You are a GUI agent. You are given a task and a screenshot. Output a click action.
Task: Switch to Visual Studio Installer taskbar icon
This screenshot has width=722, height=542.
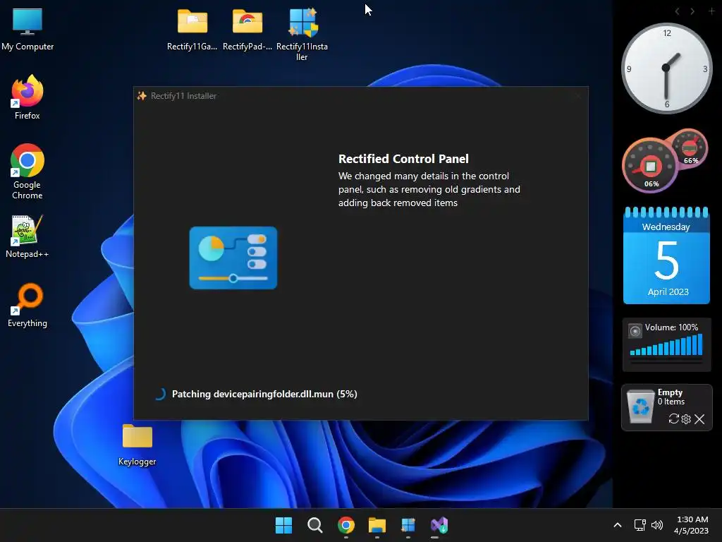point(439,525)
